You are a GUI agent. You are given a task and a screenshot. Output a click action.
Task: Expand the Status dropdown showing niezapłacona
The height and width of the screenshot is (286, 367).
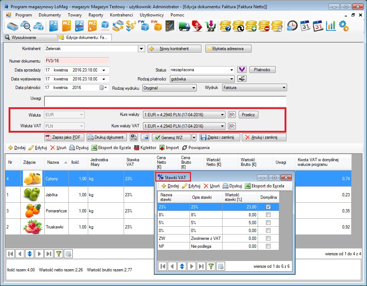[232, 70]
